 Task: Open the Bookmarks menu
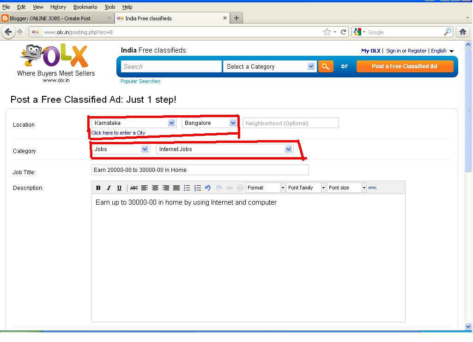coord(85,7)
